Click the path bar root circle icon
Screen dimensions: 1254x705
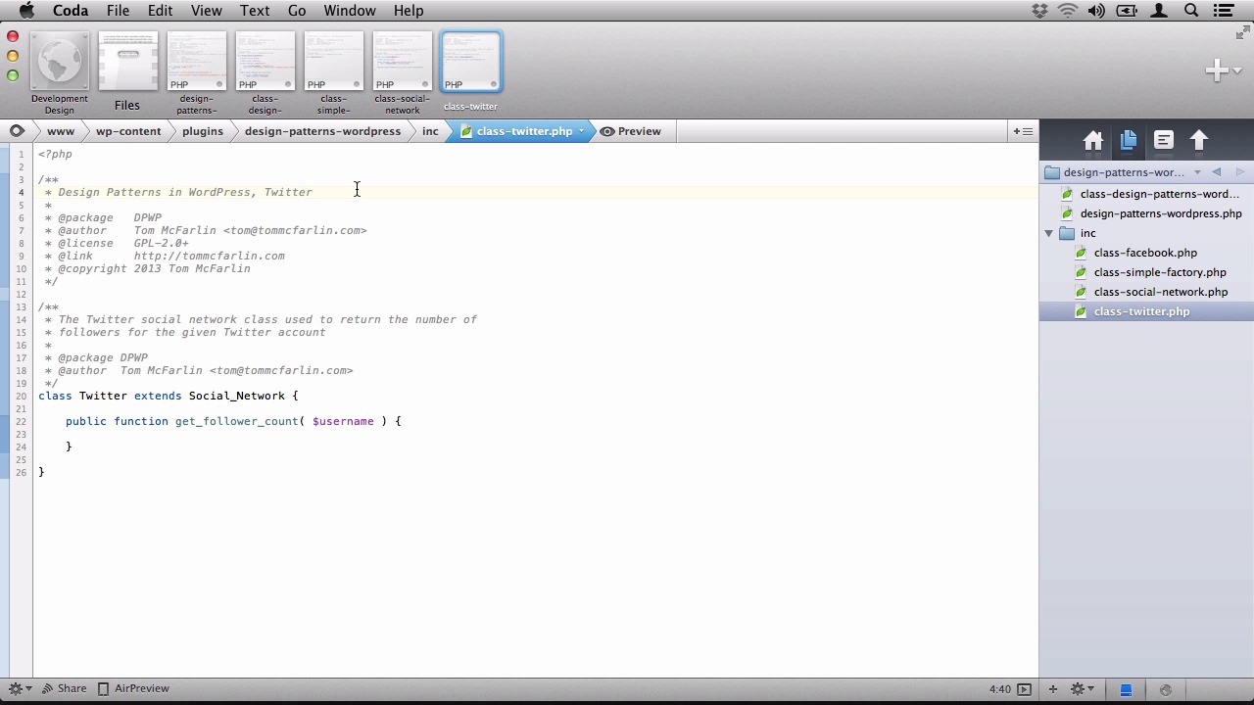pyautogui.click(x=17, y=131)
